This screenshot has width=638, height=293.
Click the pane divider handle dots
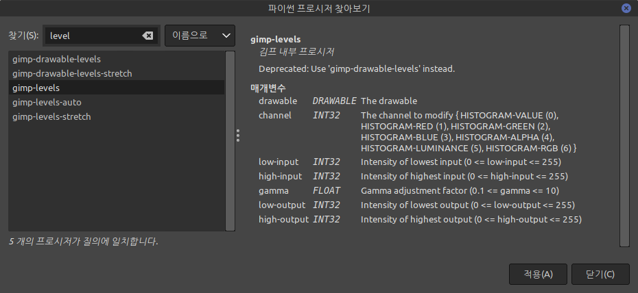(x=238, y=136)
